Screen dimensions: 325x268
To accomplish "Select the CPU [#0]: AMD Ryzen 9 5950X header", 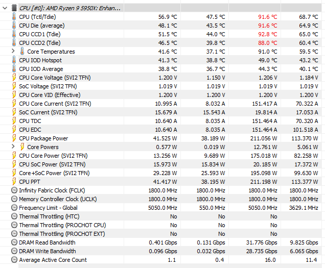I will pyautogui.click(x=70, y=8).
